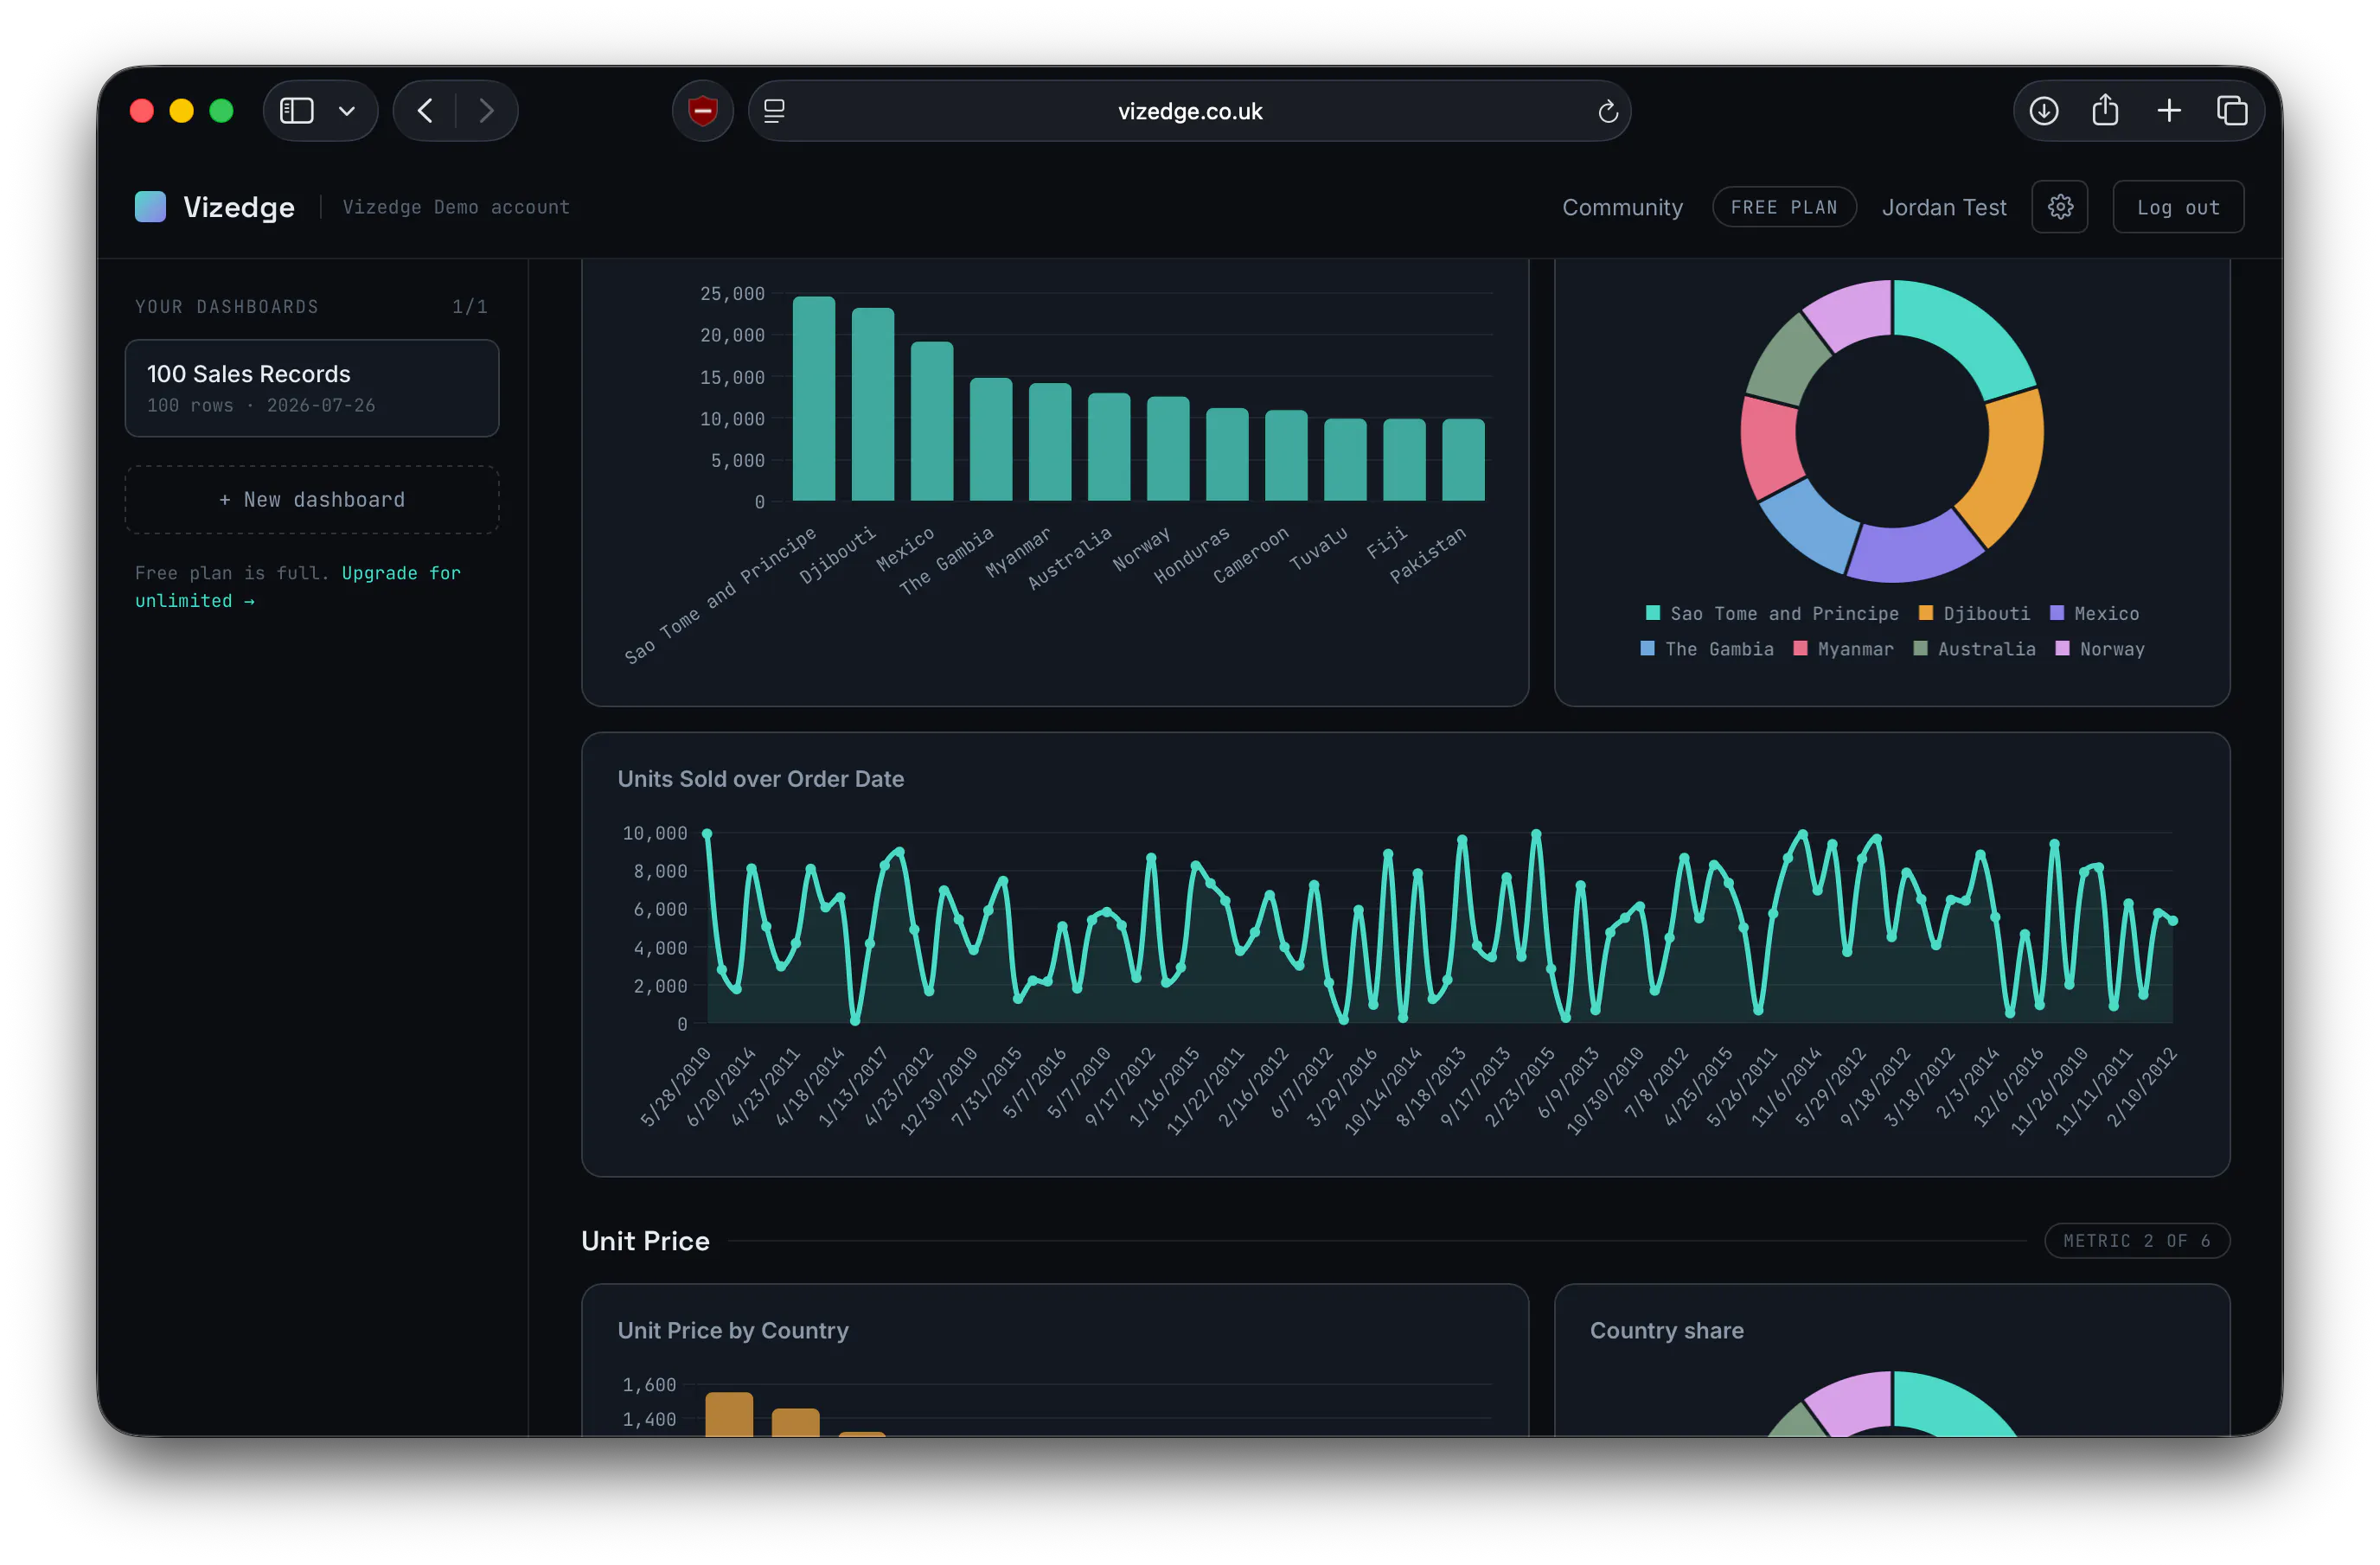This screenshot has height=1565, width=2380.
Task: Show the tab overview icon
Action: pos(2231,110)
